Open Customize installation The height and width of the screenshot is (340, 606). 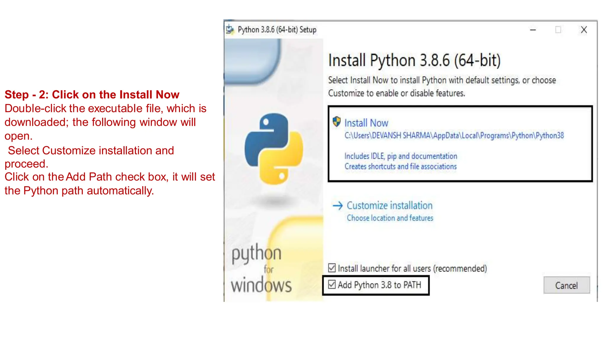[389, 205]
